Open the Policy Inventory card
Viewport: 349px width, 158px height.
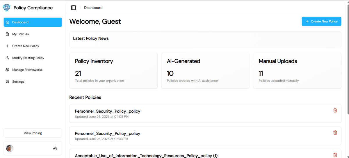[113, 71]
